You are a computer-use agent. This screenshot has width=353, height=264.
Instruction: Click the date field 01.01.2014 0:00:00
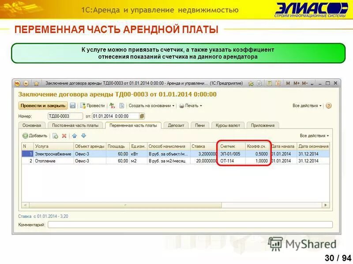tap(116, 116)
